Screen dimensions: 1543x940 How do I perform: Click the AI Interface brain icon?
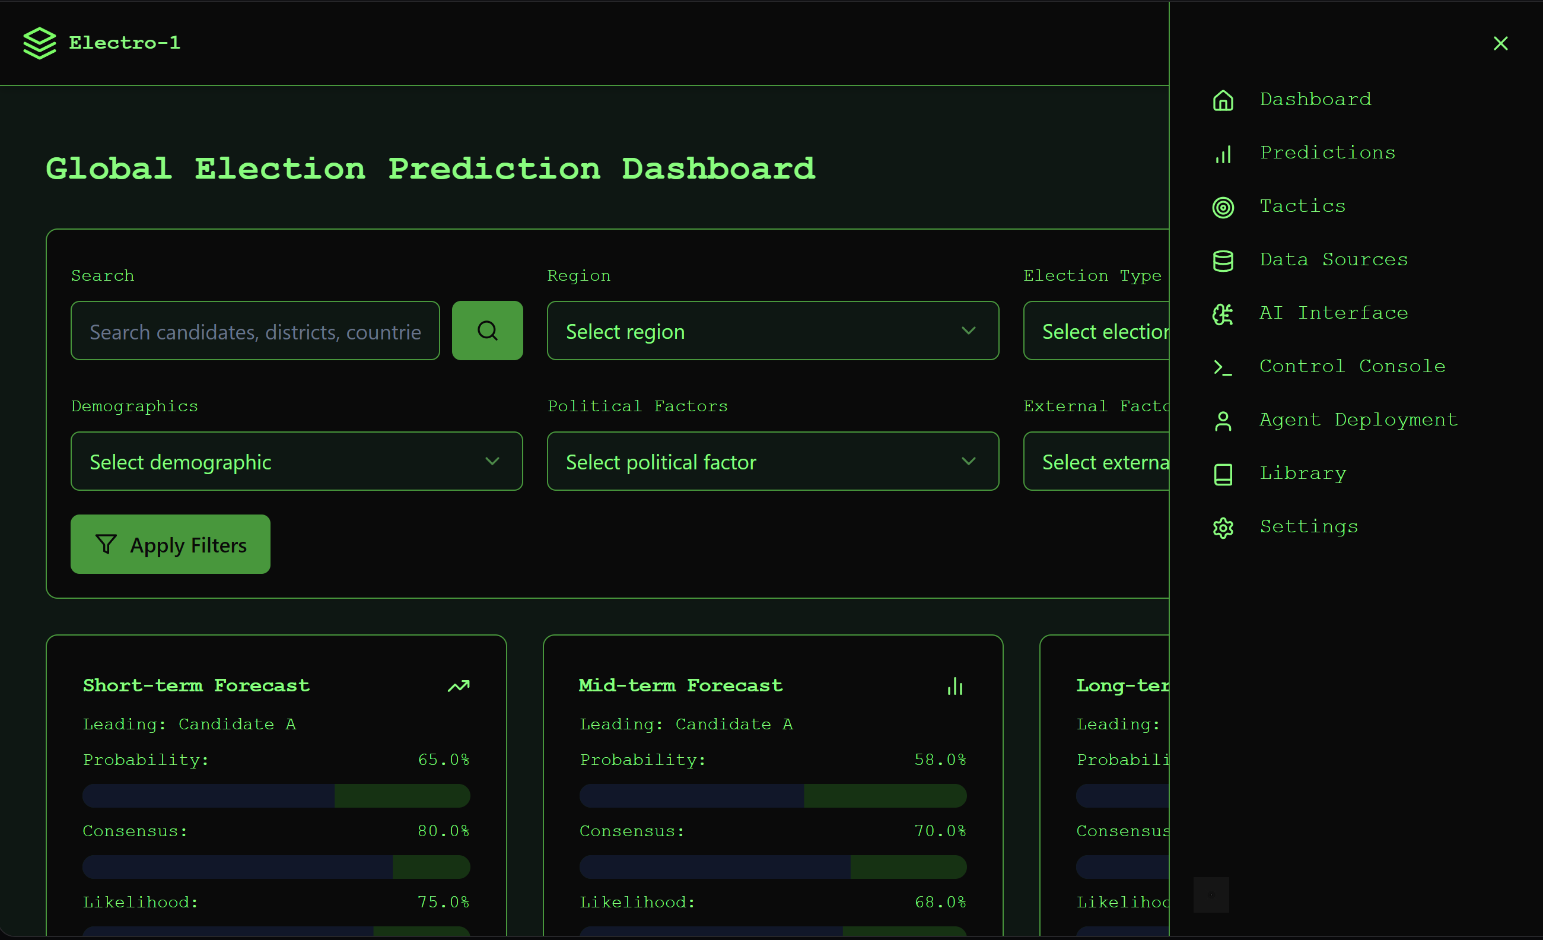[x=1223, y=314]
